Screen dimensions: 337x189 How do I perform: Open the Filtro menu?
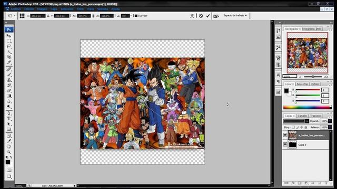(x=80, y=9)
